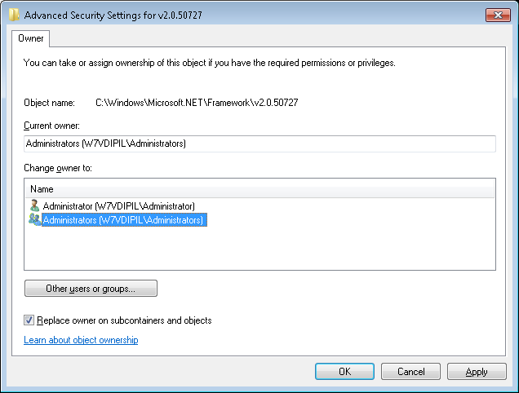
Task: Open Other users or groups
Action: click(91, 289)
